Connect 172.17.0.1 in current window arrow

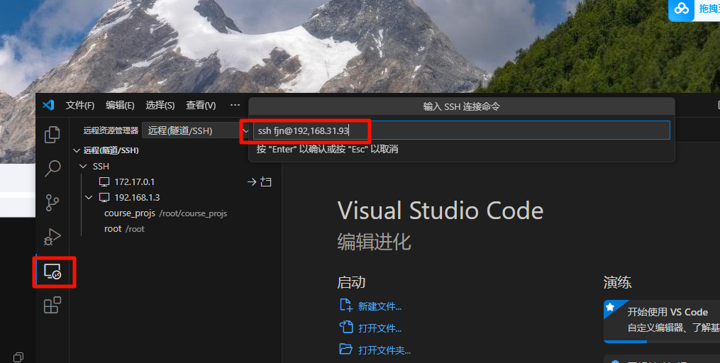[x=252, y=182]
